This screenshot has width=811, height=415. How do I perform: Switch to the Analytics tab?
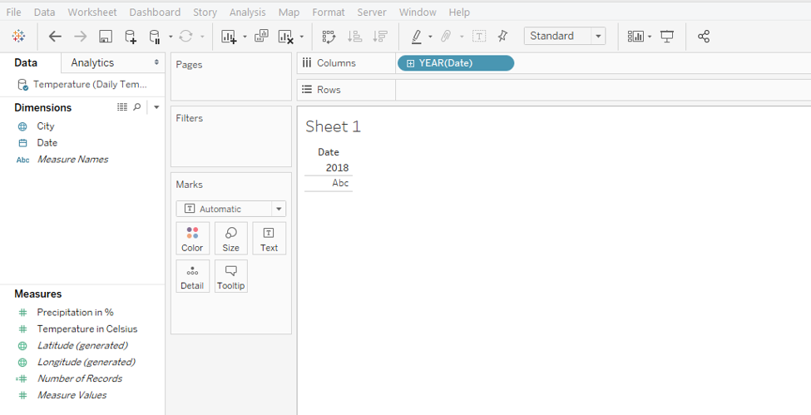(92, 63)
